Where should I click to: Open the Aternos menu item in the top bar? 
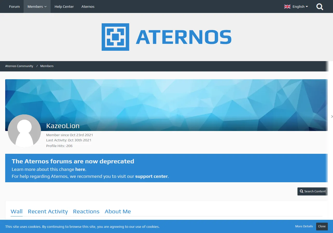tap(88, 6)
